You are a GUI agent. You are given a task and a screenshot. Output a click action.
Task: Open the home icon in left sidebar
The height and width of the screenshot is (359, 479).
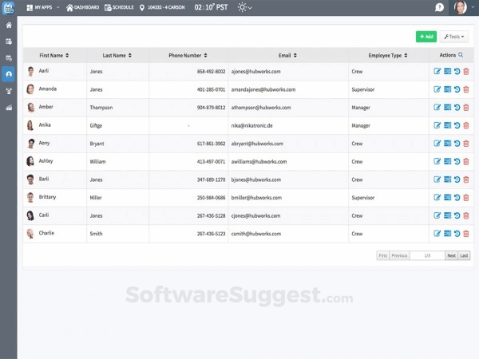point(9,26)
